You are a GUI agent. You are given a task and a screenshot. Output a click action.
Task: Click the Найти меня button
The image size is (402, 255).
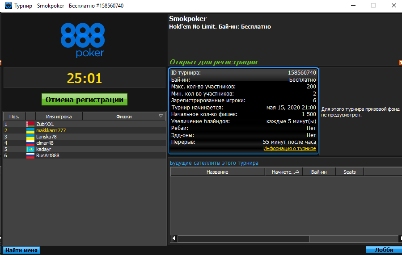[21, 250]
